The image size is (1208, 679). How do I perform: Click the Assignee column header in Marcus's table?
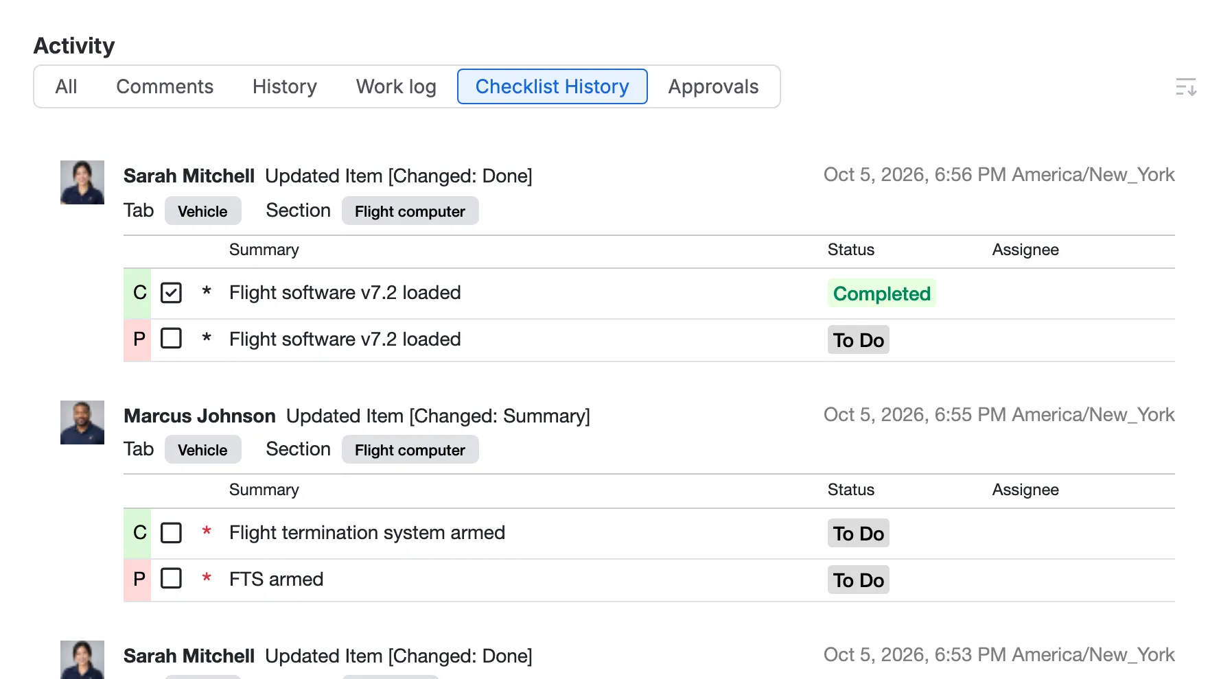(x=1025, y=490)
